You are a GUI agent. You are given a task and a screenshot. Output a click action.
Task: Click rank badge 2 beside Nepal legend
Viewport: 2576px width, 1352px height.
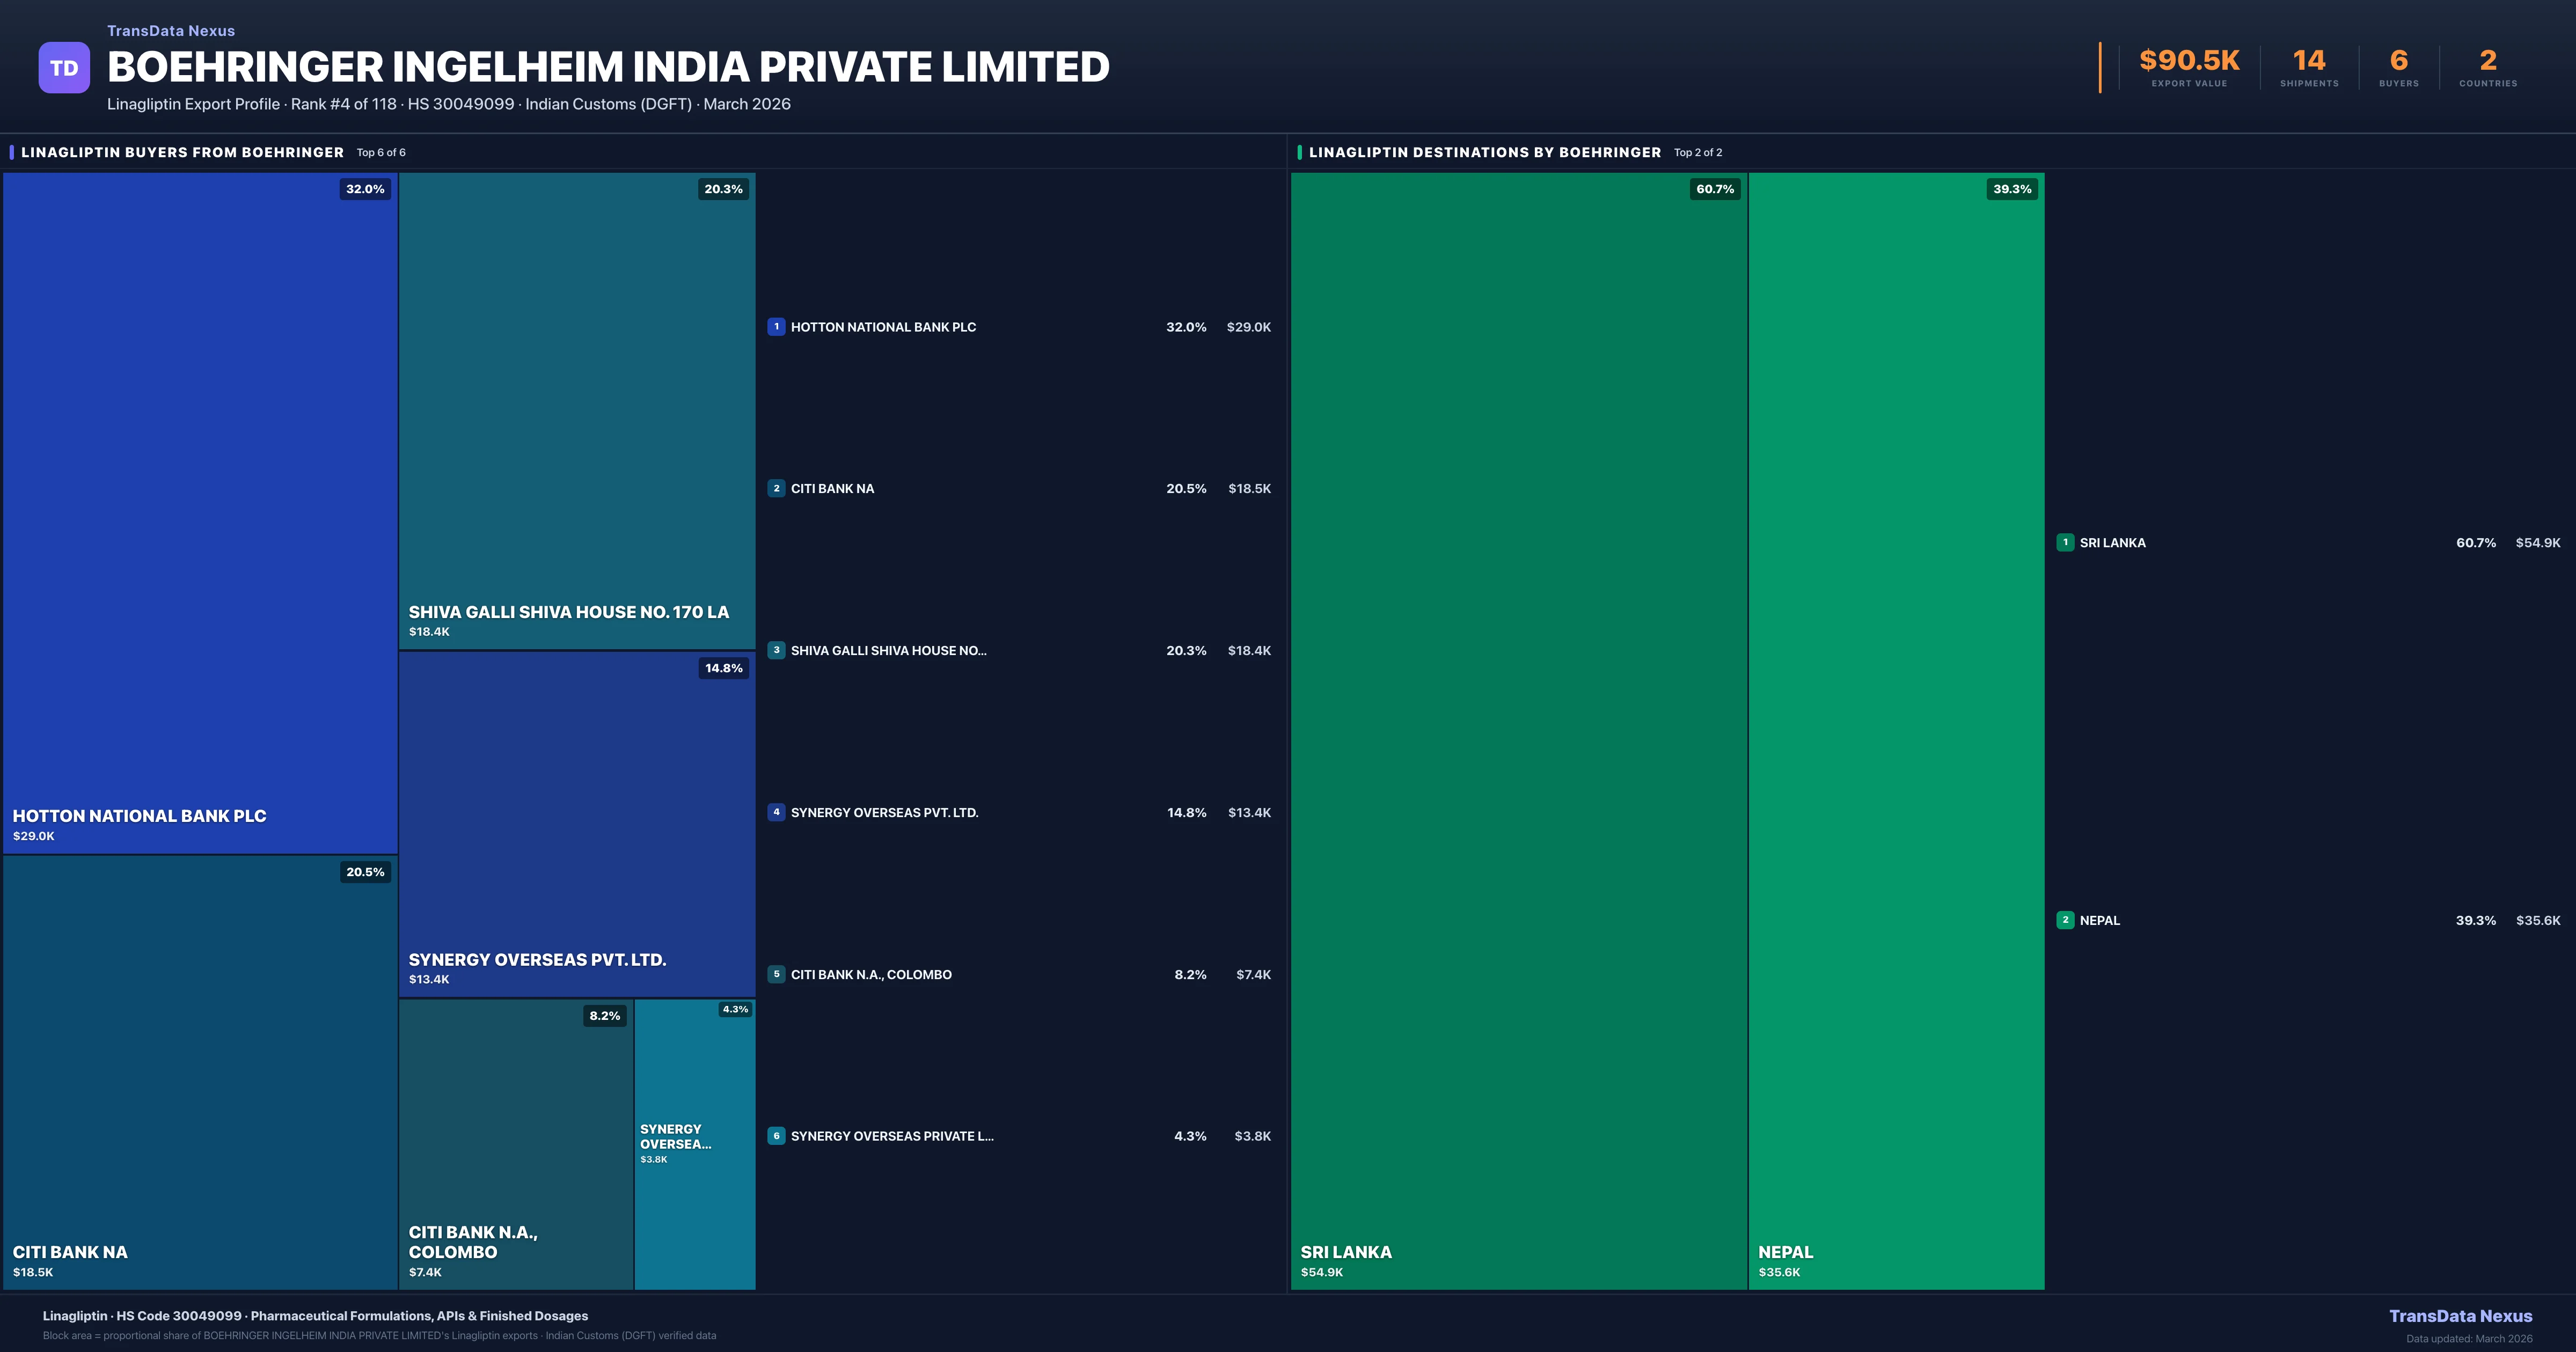coord(2065,920)
